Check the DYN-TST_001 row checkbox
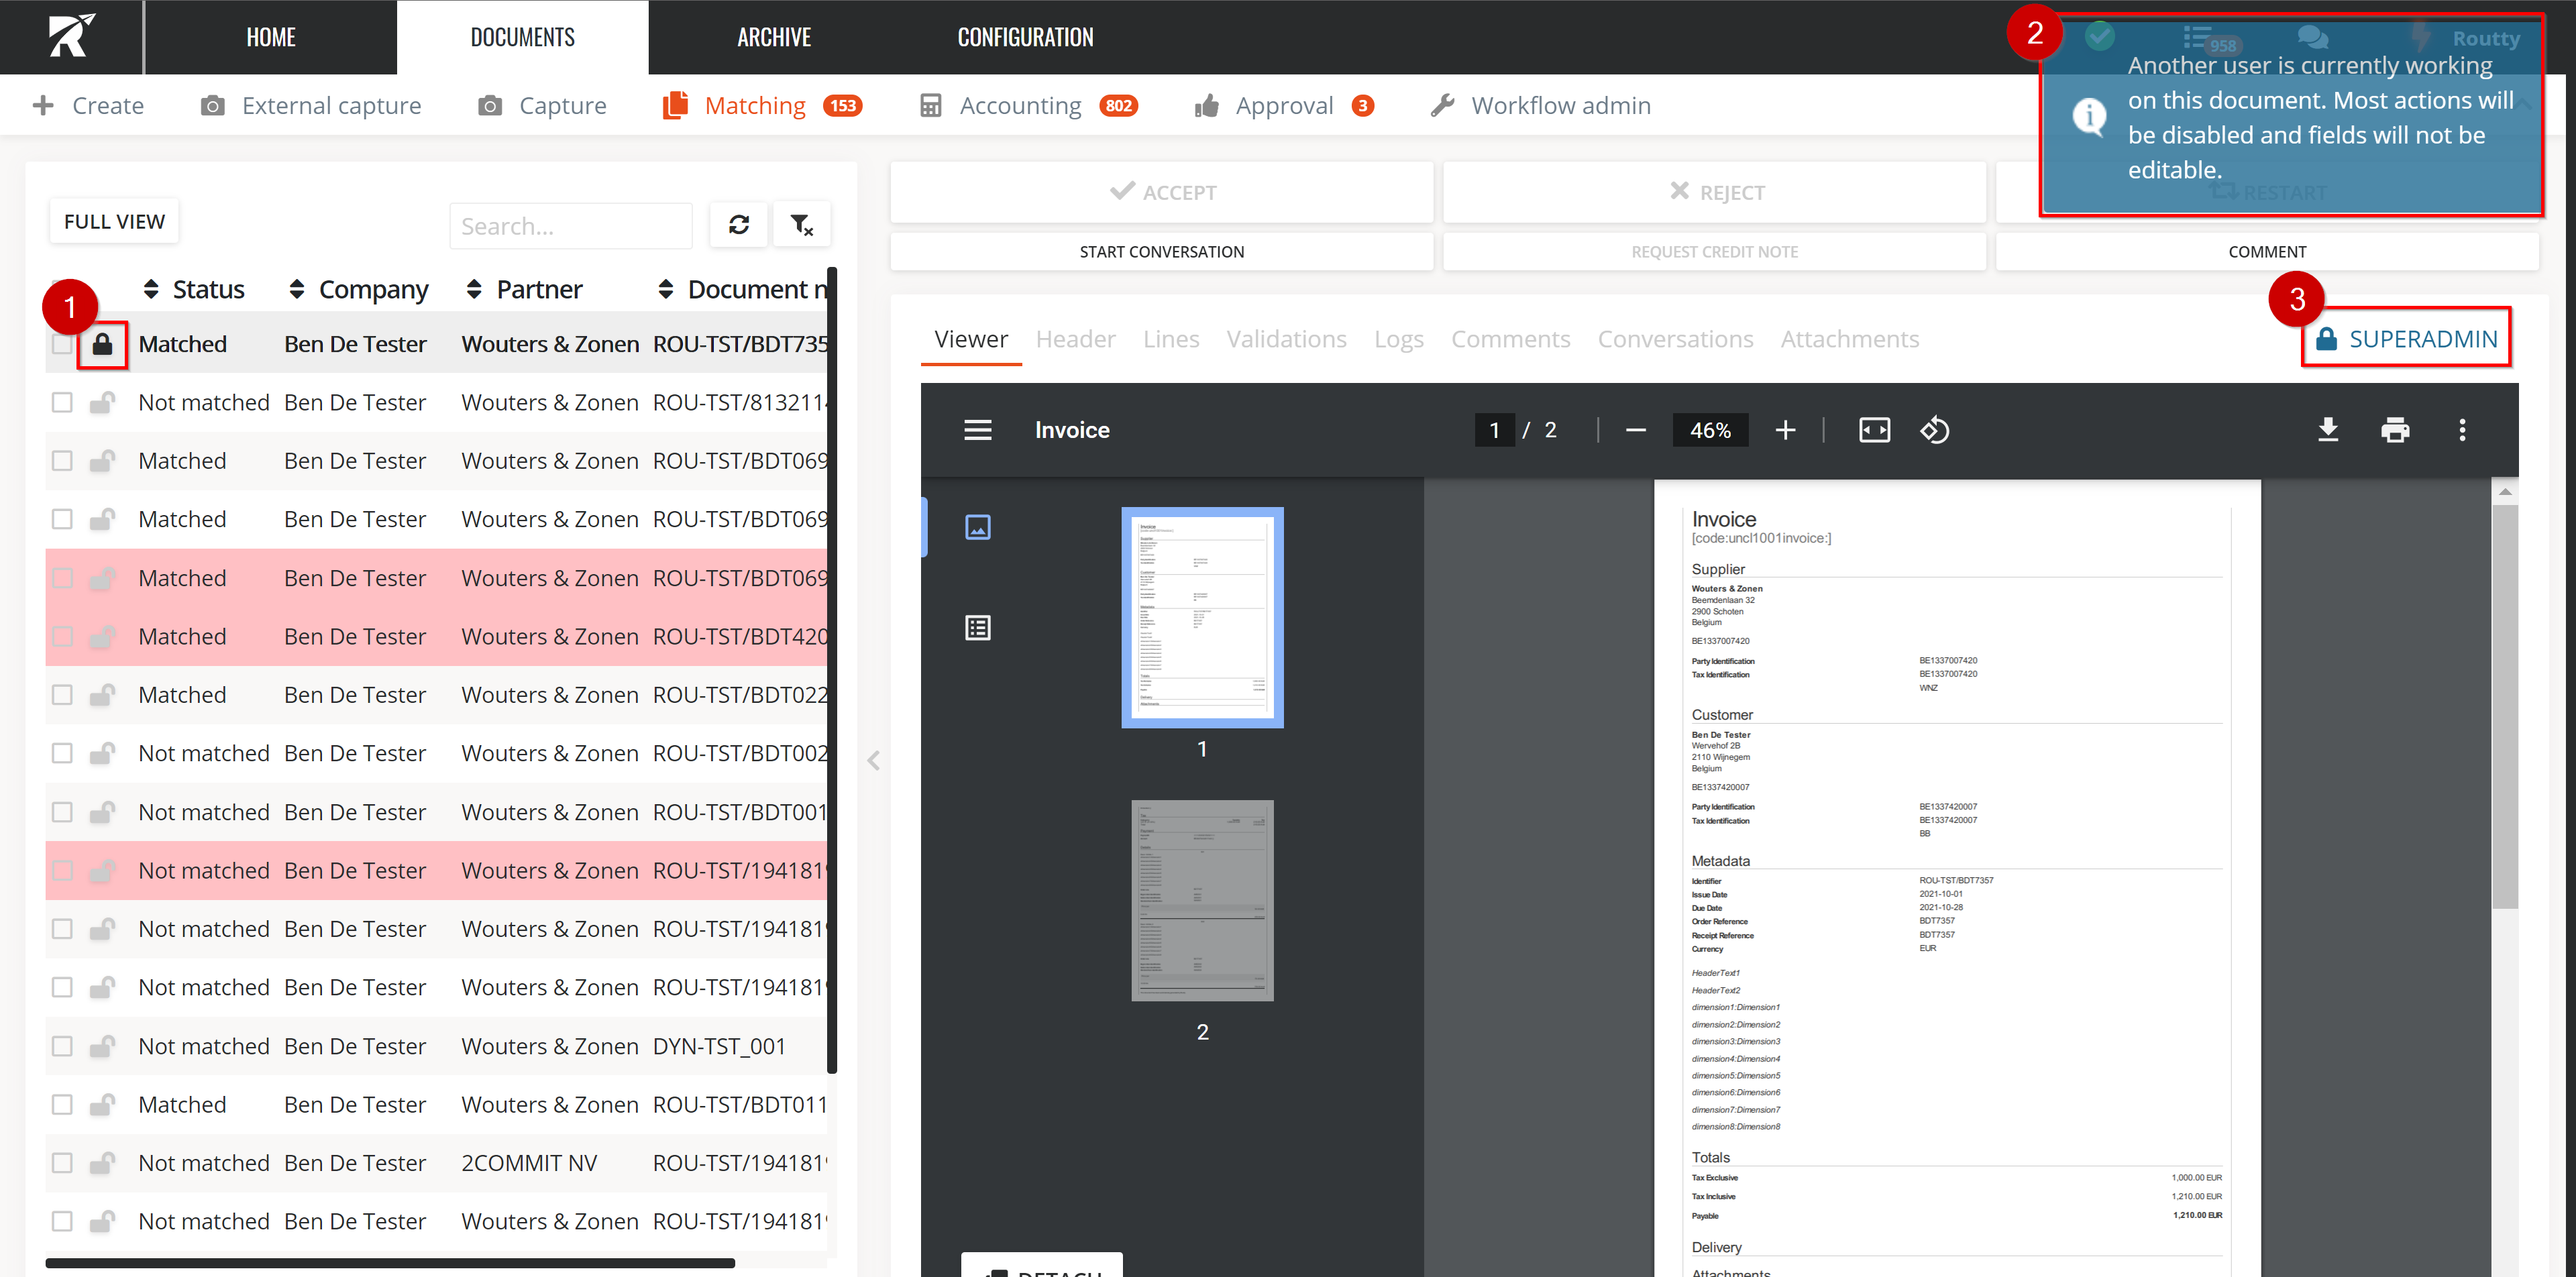This screenshot has height=1277, width=2576. 62,1046
